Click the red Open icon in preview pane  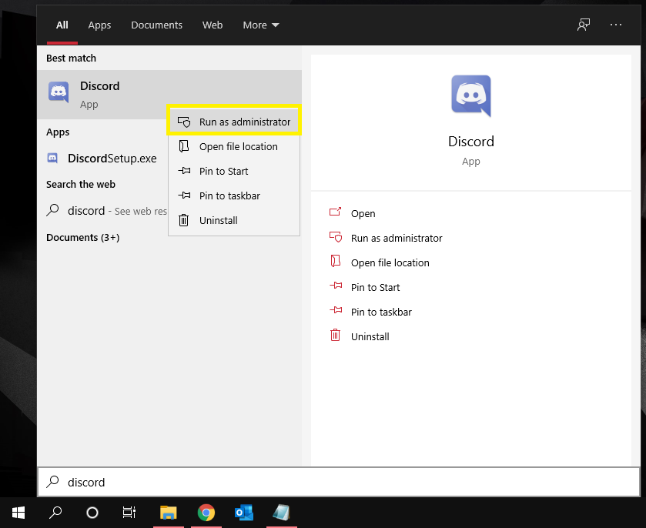point(336,212)
